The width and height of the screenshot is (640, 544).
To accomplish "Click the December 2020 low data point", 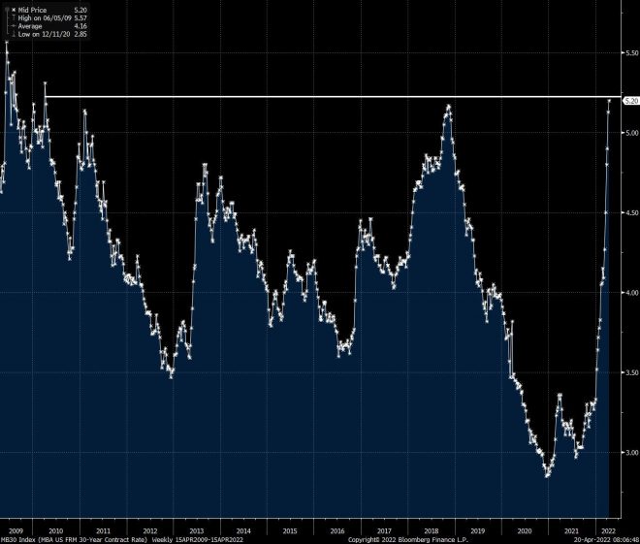I will tap(547, 476).
